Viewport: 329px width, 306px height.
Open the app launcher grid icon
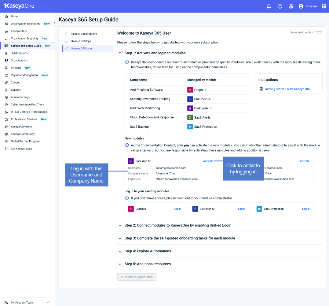[x=324, y=6]
